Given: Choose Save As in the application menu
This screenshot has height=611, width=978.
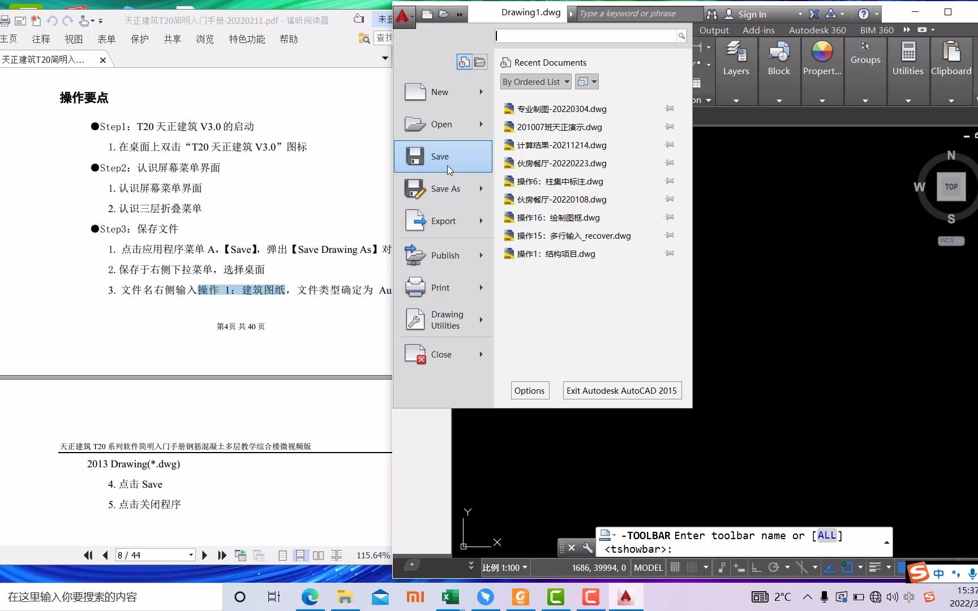Looking at the screenshot, I should point(444,189).
